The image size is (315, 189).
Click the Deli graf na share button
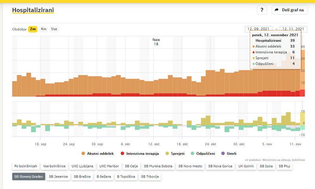click(290, 10)
